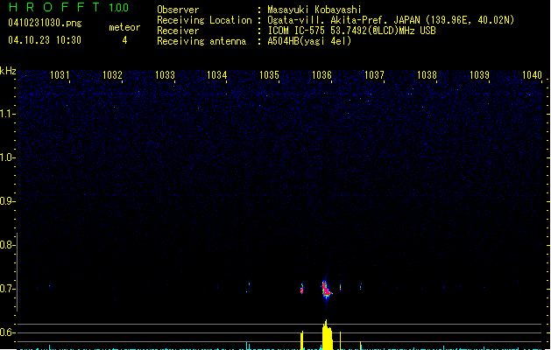The height and width of the screenshot is (350, 551).
Task: Click the Observer name Masayuki Kobayashi
Action: tap(314, 10)
